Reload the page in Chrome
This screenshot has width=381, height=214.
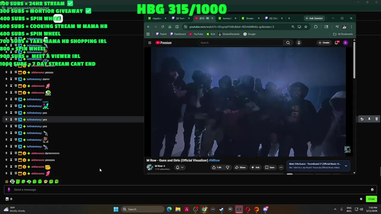[x=163, y=27]
